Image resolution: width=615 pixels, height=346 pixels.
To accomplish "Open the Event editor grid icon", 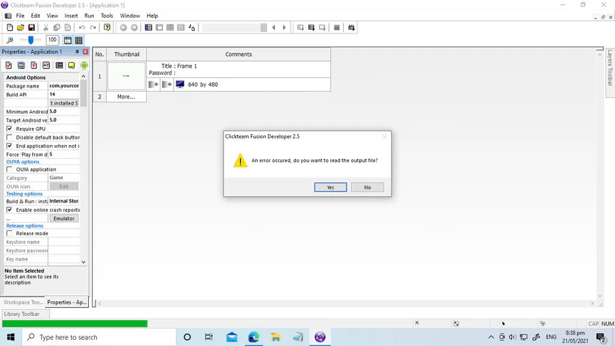I will pyautogui.click(x=170, y=27).
